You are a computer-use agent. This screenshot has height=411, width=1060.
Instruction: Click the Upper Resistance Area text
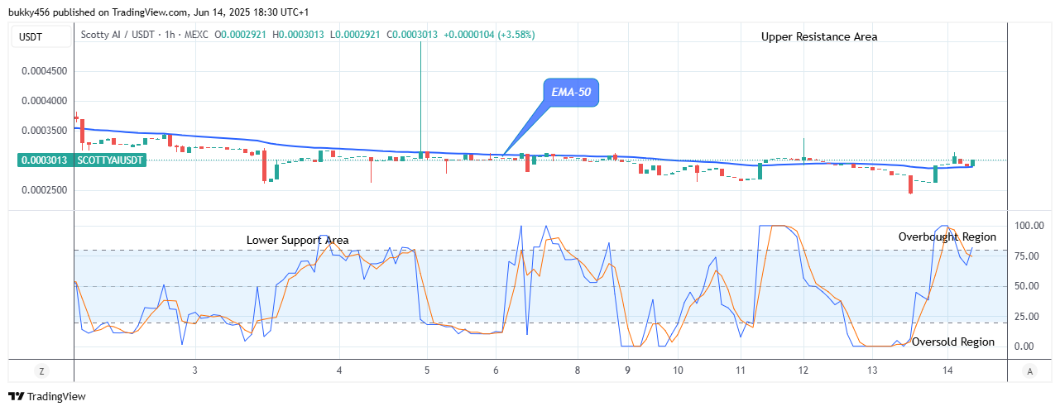(x=819, y=36)
